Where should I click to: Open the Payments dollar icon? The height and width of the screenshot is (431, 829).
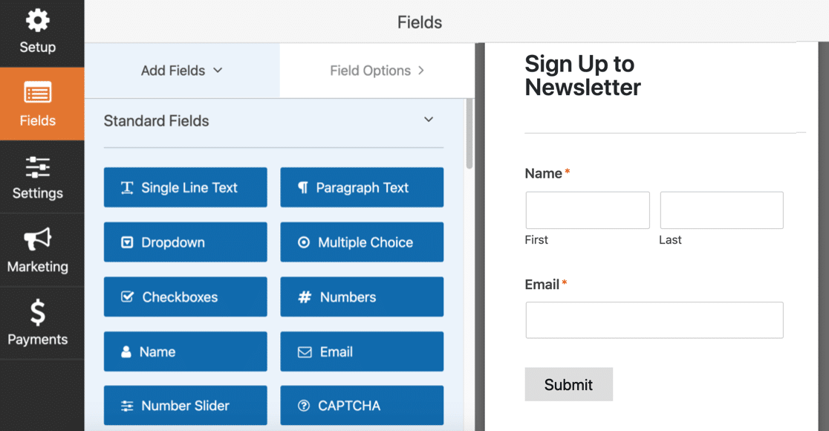[38, 312]
